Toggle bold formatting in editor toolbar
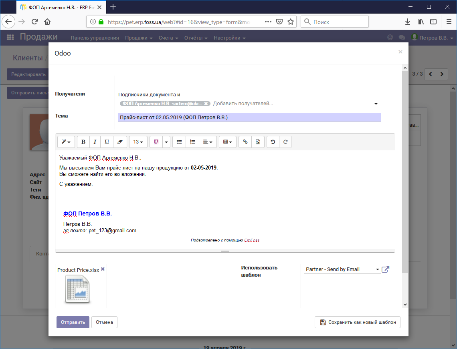457x349 pixels. [83, 142]
